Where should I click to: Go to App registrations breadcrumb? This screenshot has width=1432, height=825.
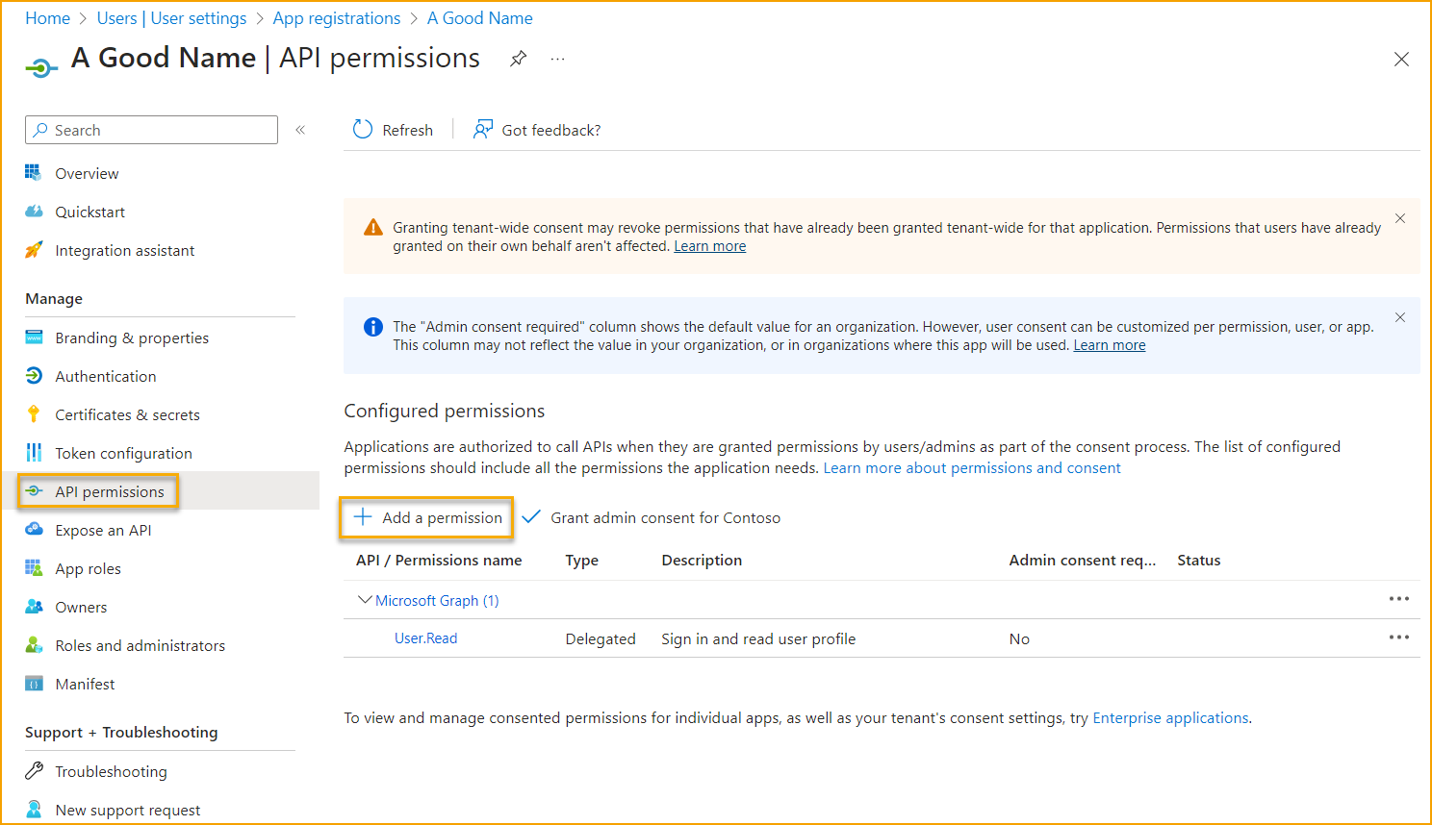[x=336, y=18]
